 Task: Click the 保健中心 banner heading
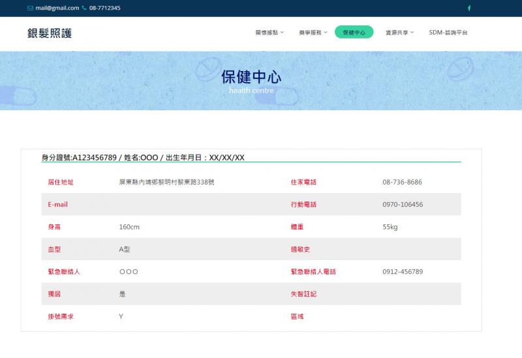[x=251, y=77]
